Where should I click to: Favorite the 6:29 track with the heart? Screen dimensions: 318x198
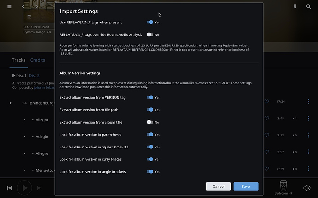click(x=267, y=169)
